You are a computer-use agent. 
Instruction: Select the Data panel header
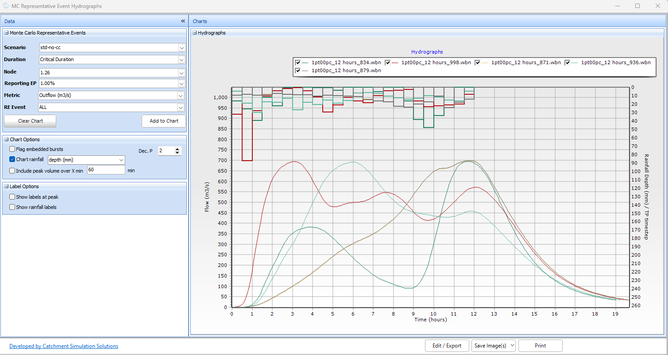[x=10, y=21]
